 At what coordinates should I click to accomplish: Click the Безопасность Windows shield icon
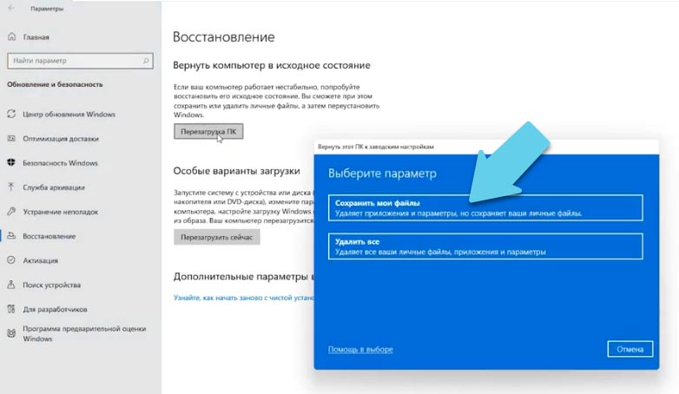[11, 163]
